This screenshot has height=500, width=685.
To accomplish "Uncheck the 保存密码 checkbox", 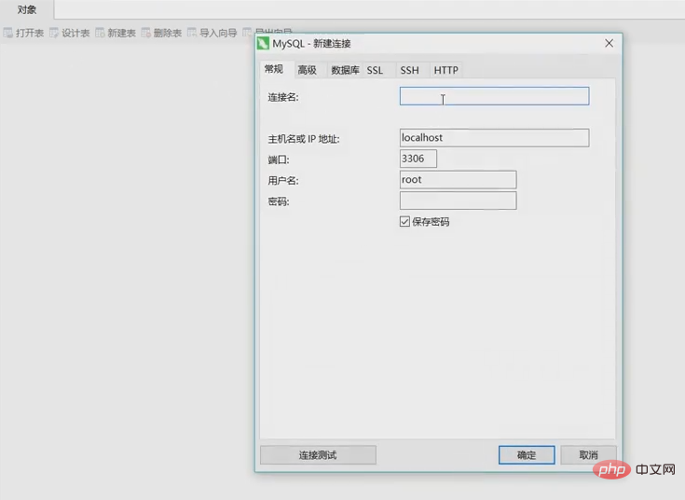I will 404,221.
